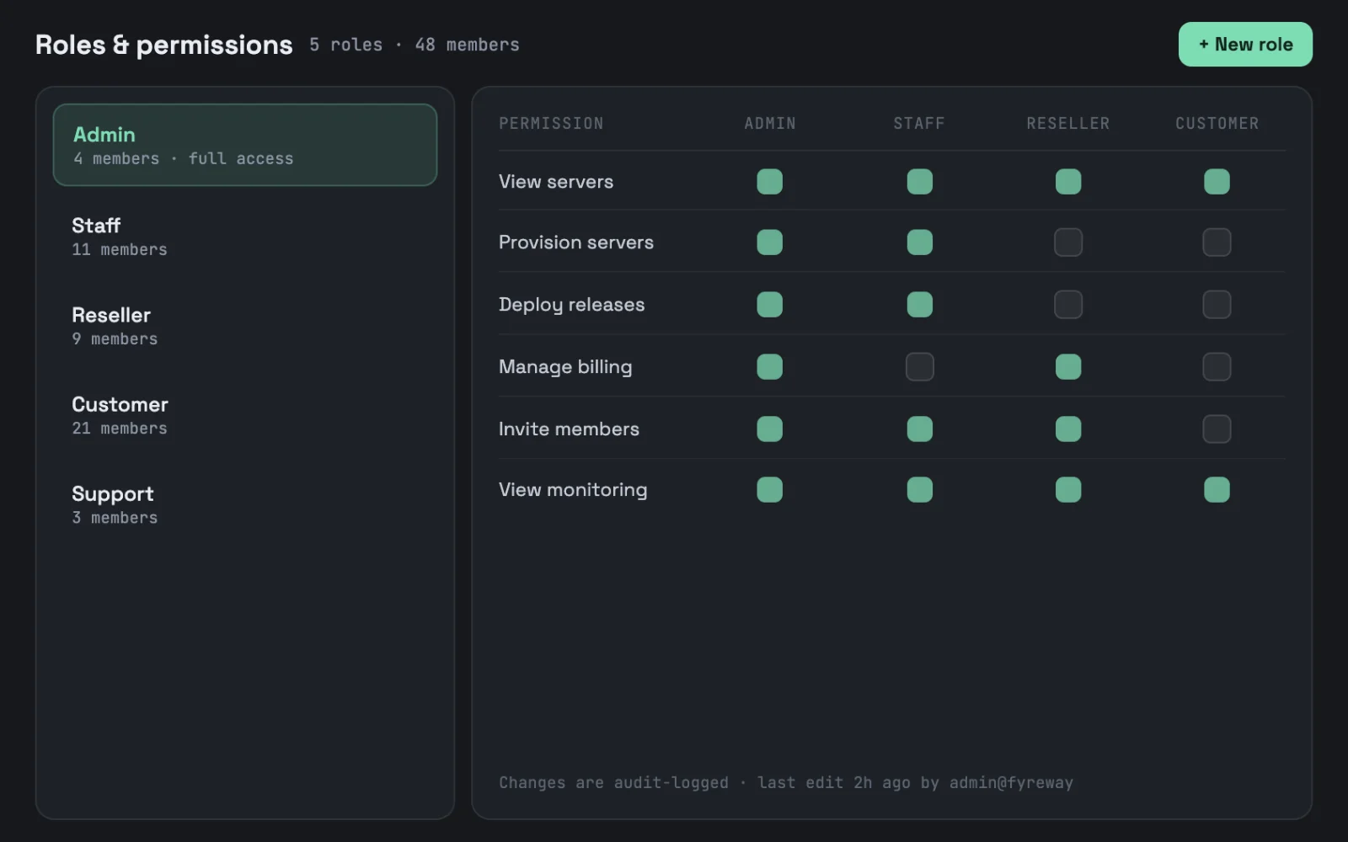Uncheck Deploy releases for Admin

point(769,305)
